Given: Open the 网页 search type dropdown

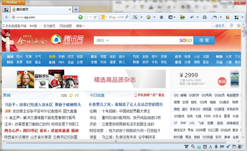Looking at the screenshot, I should point(103,41).
